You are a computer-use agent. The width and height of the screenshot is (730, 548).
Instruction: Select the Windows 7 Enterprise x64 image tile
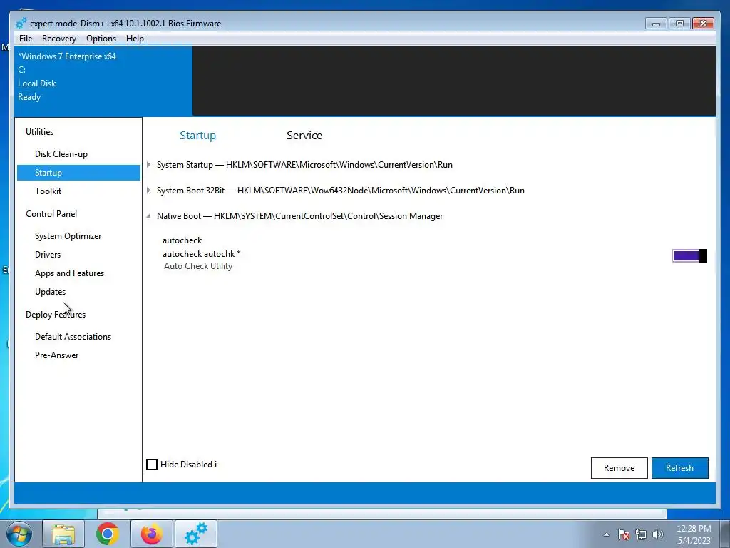(x=103, y=80)
